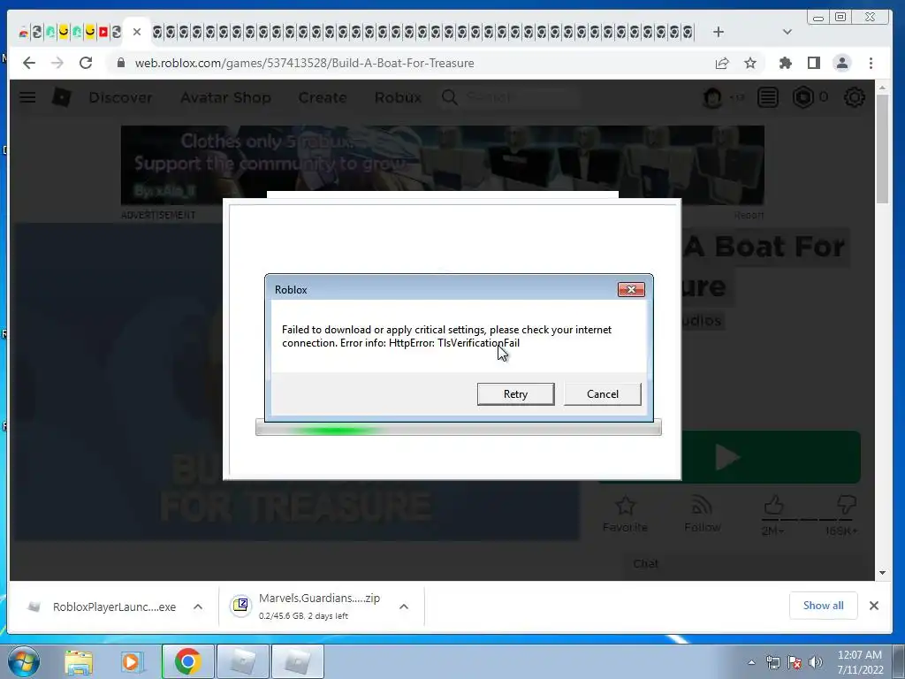
Task: Open Windows Explorer from the taskbar
Action: [79, 661]
